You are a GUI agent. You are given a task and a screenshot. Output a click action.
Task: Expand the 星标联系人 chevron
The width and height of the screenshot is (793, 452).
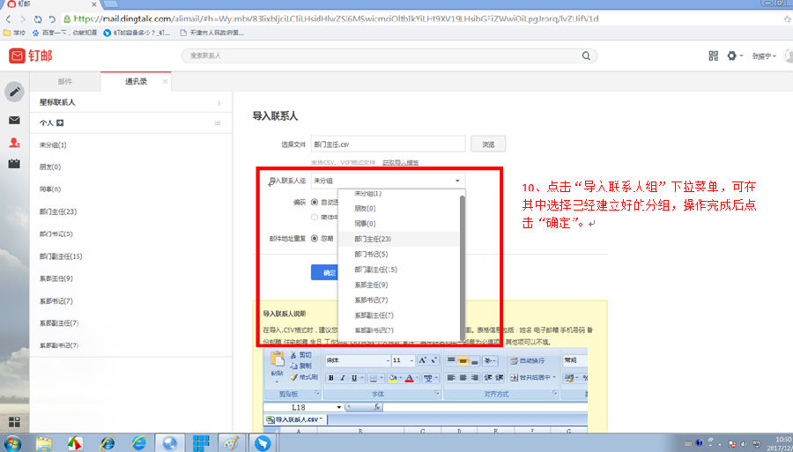tap(219, 103)
